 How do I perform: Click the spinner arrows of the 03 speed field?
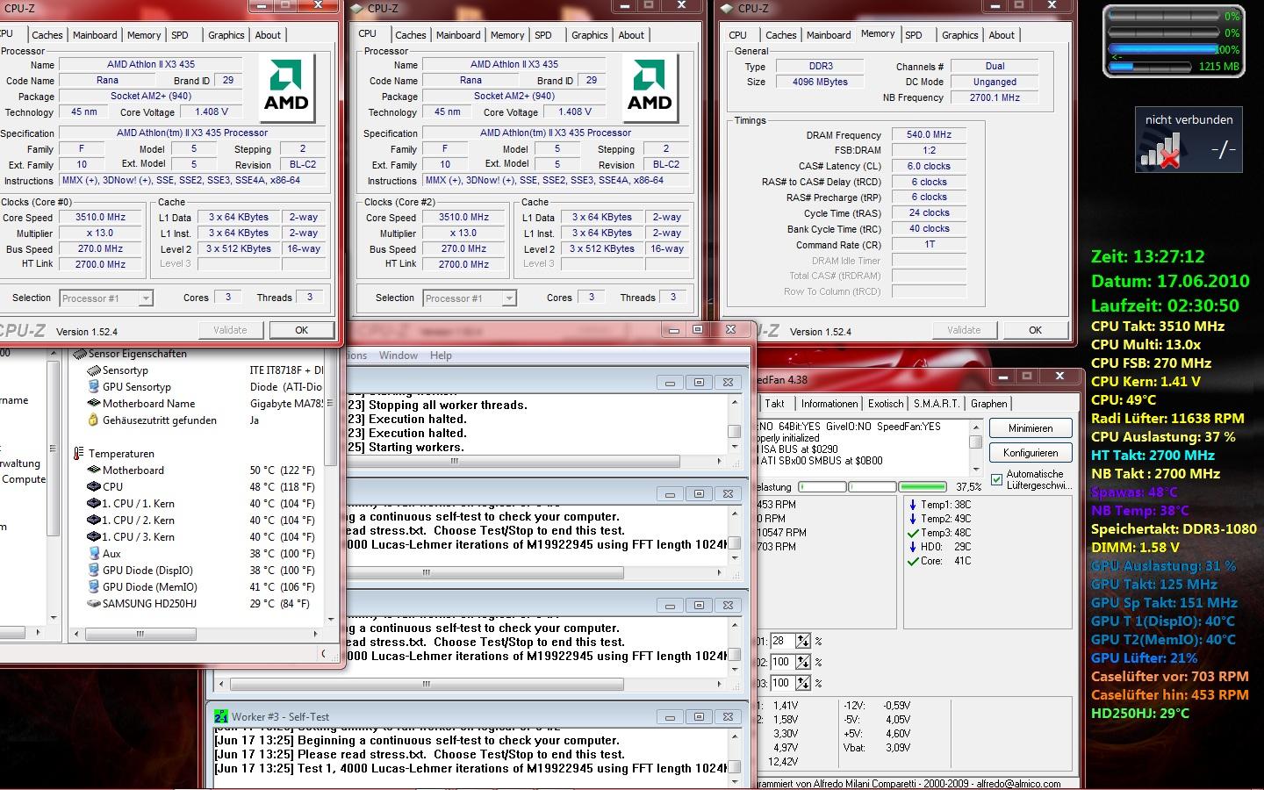[x=802, y=683]
